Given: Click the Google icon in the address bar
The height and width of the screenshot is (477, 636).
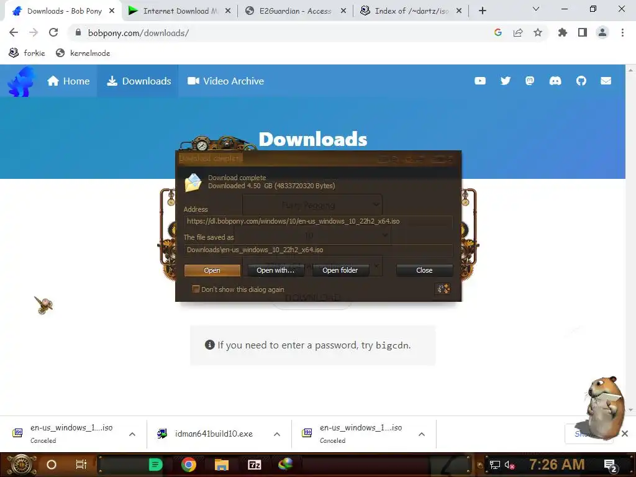Looking at the screenshot, I should [498, 32].
